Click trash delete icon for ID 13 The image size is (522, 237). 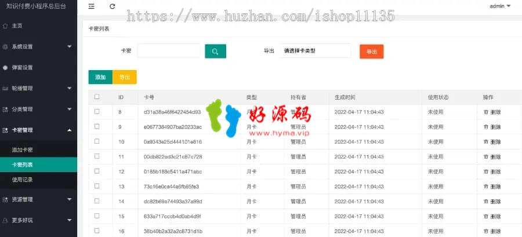click(x=485, y=187)
